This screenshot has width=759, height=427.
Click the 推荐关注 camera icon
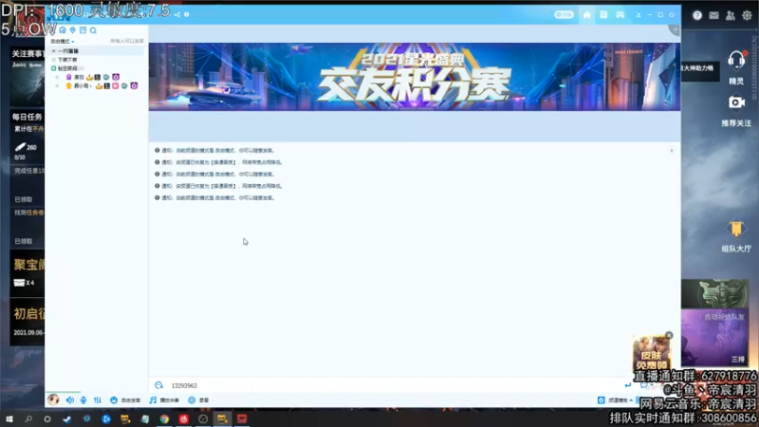tap(736, 102)
